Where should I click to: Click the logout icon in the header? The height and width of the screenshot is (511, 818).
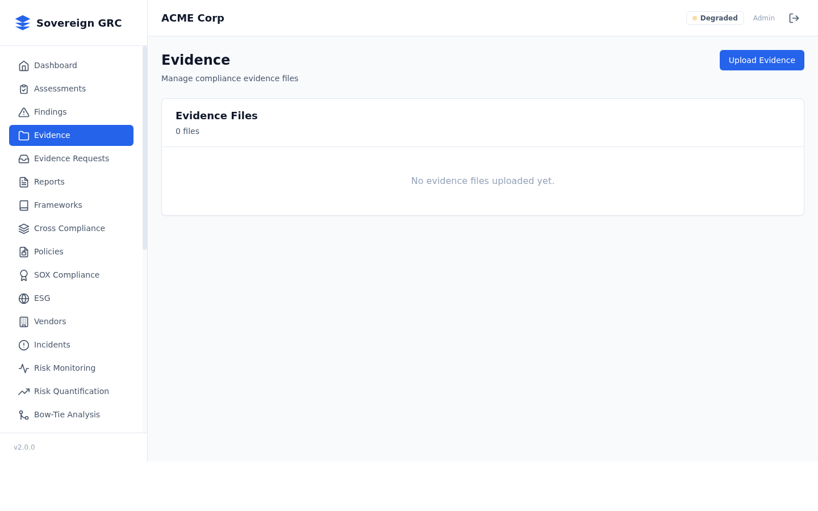pos(794,18)
